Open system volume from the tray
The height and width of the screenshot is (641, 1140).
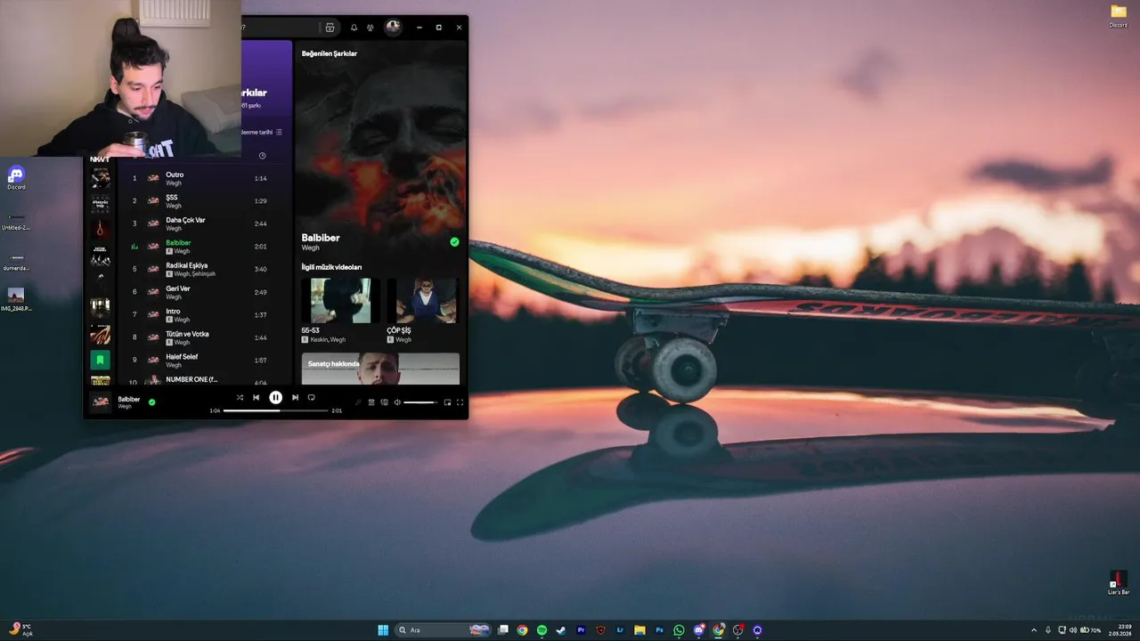1073,630
